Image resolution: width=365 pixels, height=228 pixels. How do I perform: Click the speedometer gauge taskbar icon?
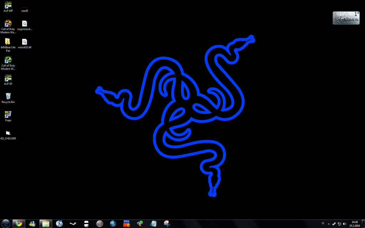click(100, 224)
